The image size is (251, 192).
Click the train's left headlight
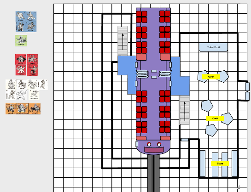tap(149, 144)
